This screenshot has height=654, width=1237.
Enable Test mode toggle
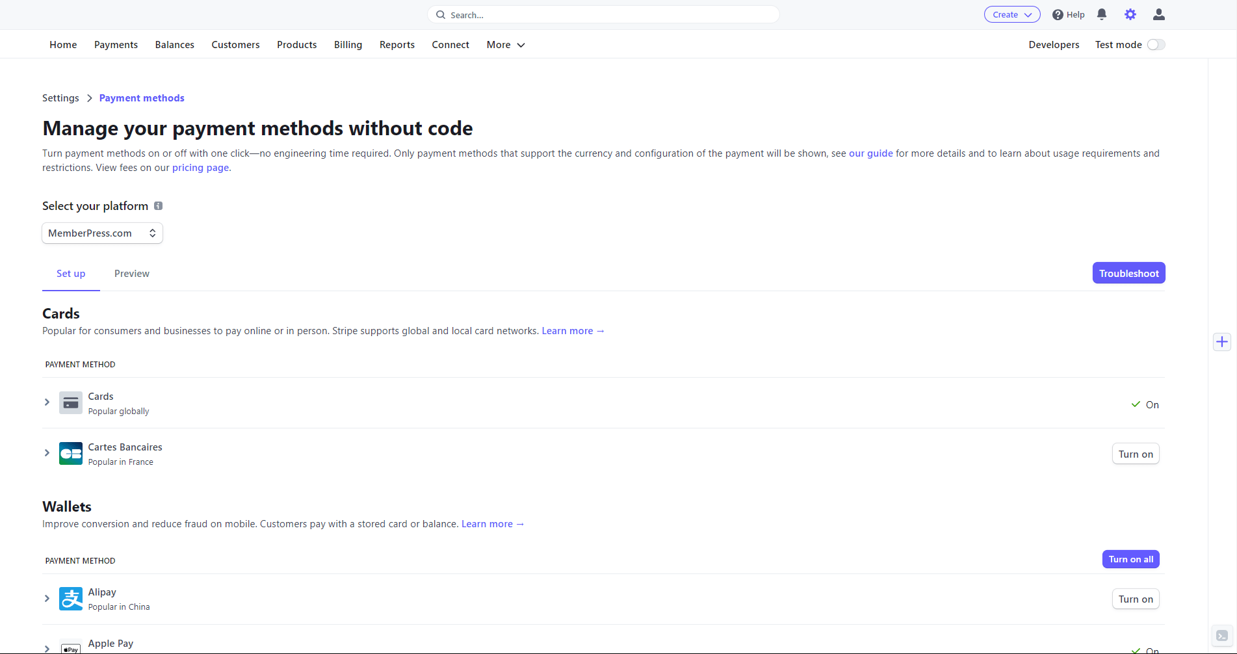[1156, 44]
